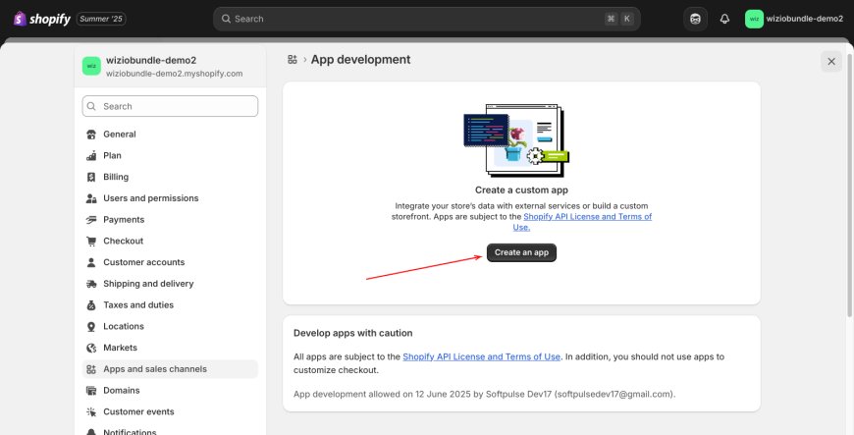Click the Apps and sales channels icon
Screen dimensions: 854x435
(91, 369)
